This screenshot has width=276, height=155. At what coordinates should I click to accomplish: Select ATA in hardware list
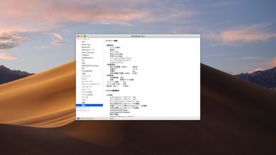(x=83, y=42)
